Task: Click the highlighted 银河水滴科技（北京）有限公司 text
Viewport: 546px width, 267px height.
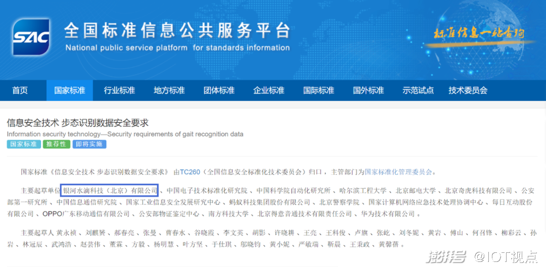Action: pyautogui.click(x=110, y=191)
